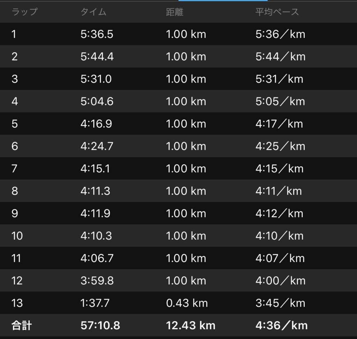Click lap 12 time 3:59.8

click(97, 280)
